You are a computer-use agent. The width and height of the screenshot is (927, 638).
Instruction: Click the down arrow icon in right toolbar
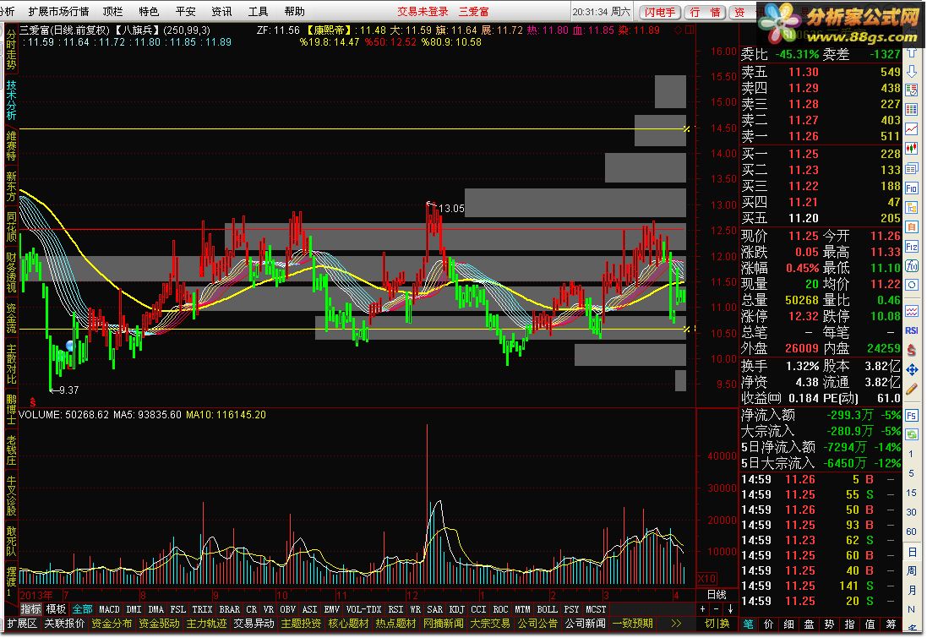[912, 70]
